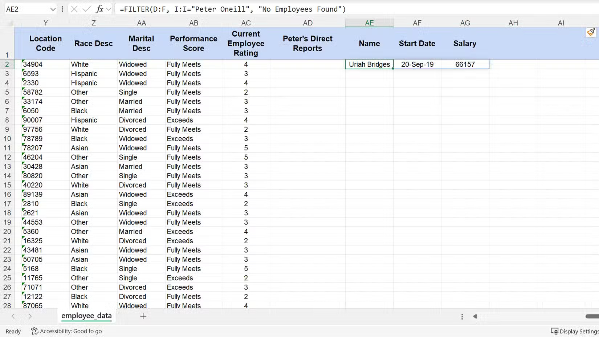This screenshot has width=599, height=337.
Task: Open the Name Box dropdown arrow
Action: click(53, 9)
